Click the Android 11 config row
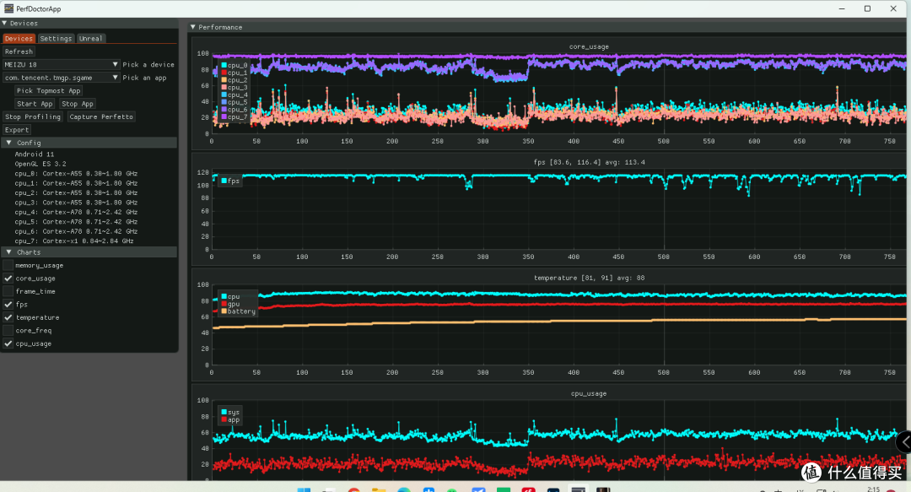Viewport: 911px width, 492px height. point(35,154)
